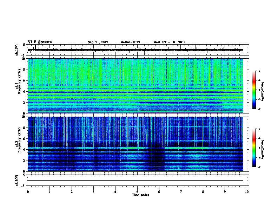Image resolution: width=278 pixels, height=215 pixels.
Task: Click the "-5" tick on ch.3(V) axis
Action: (24, 186)
